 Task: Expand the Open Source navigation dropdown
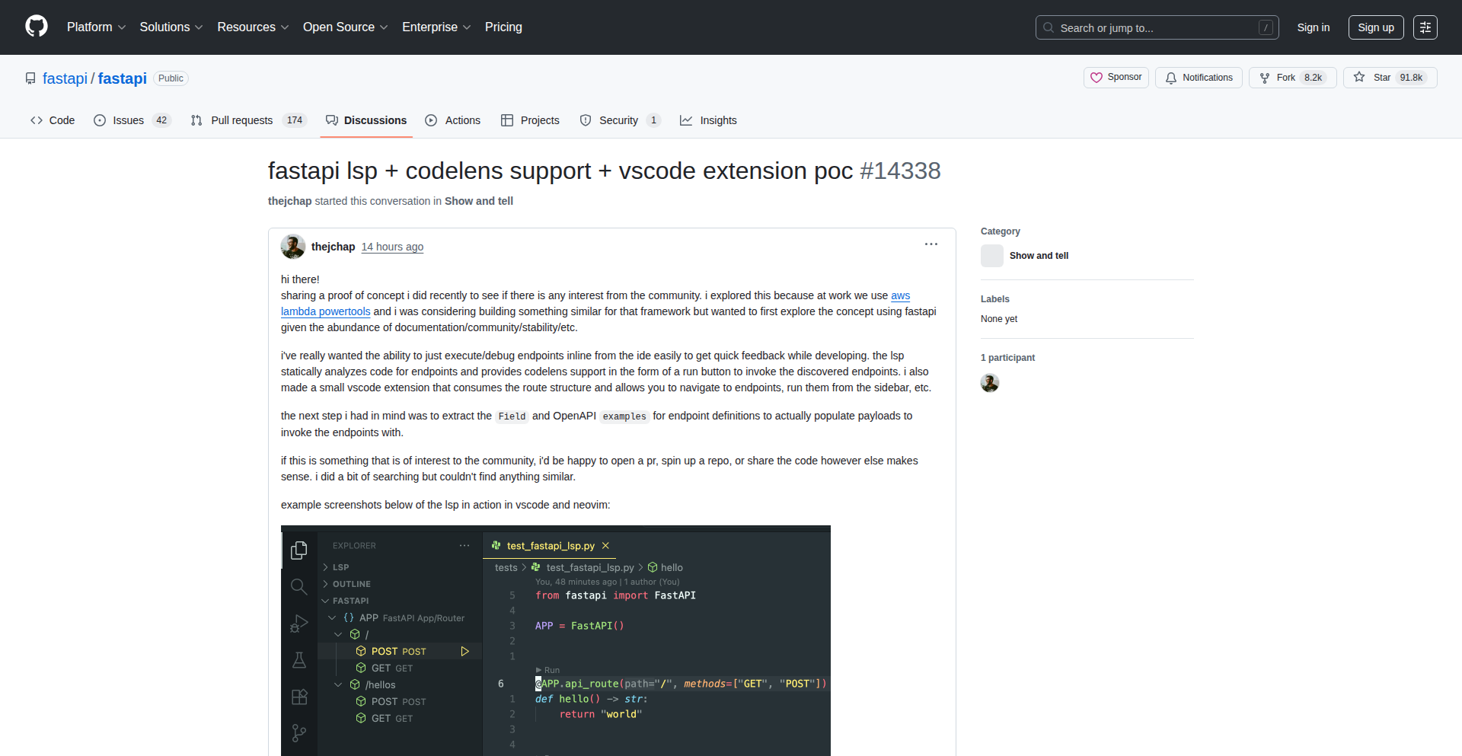tap(345, 27)
